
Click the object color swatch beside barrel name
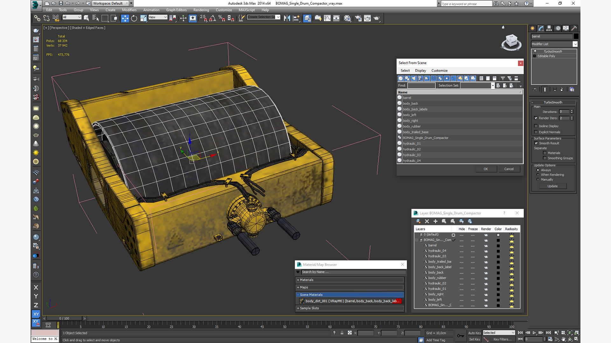click(576, 36)
